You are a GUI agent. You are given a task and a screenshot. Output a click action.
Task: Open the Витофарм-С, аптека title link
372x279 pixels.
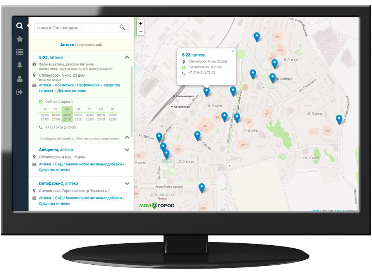coord(59,183)
